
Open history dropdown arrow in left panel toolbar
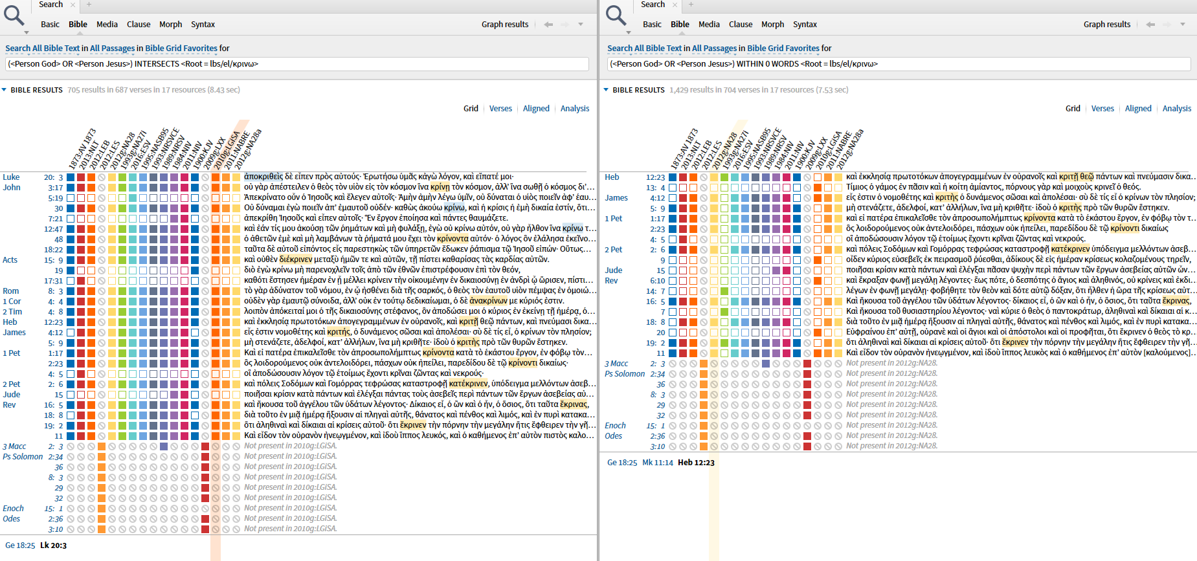tap(581, 25)
